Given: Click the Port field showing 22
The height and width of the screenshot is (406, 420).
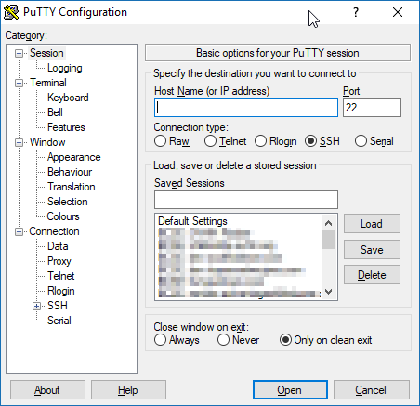Looking at the screenshot, I should pos(372,108).
